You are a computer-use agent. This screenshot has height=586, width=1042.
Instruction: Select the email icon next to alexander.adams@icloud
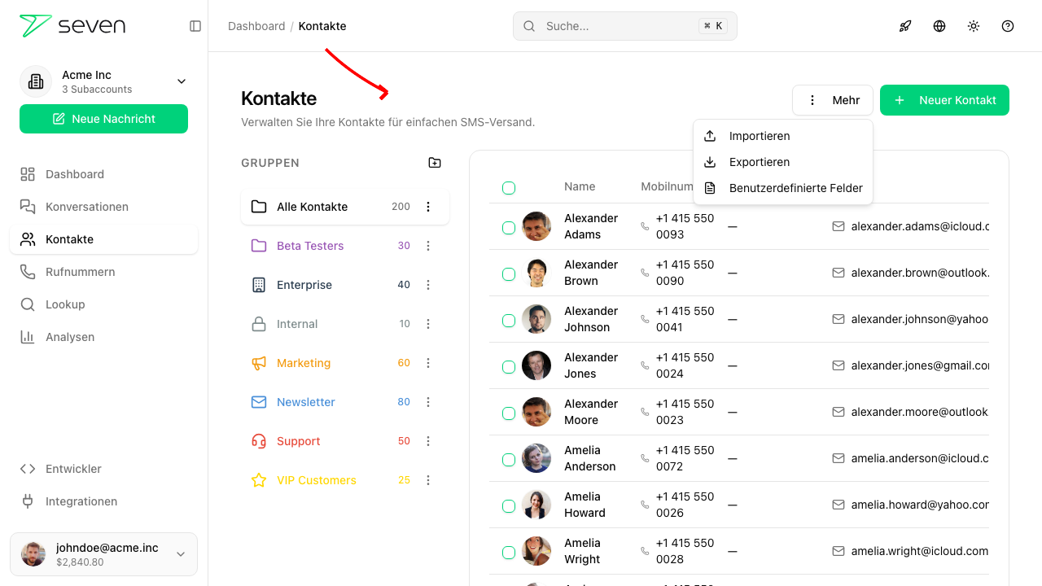point(838,225)
